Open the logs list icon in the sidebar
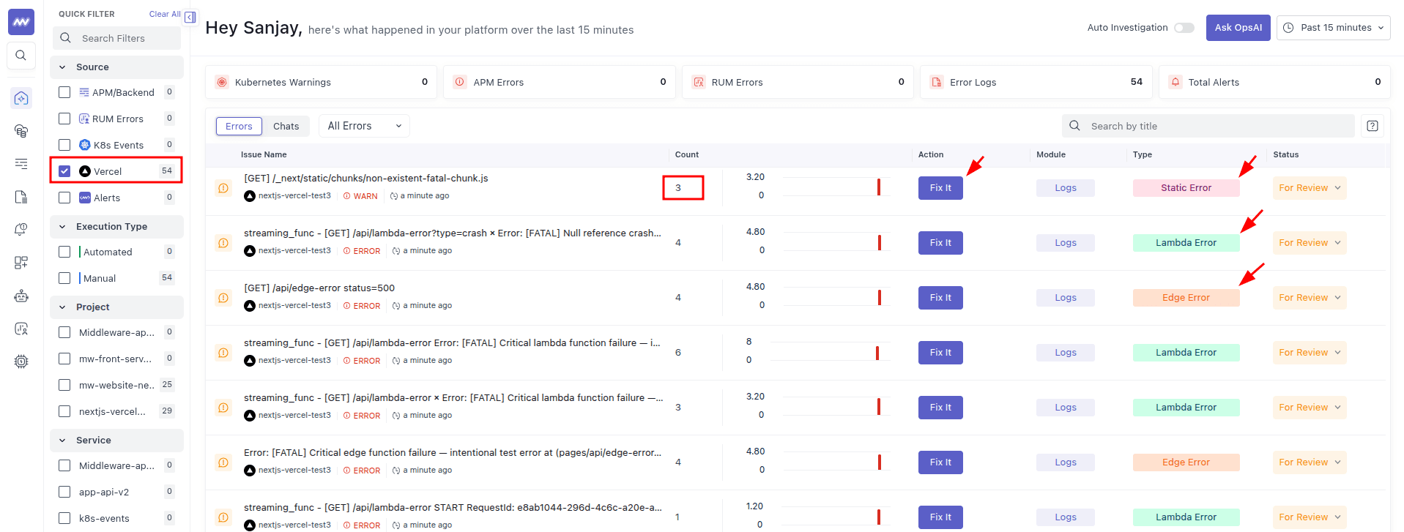The image size is (1404, 532). (21, 164)
